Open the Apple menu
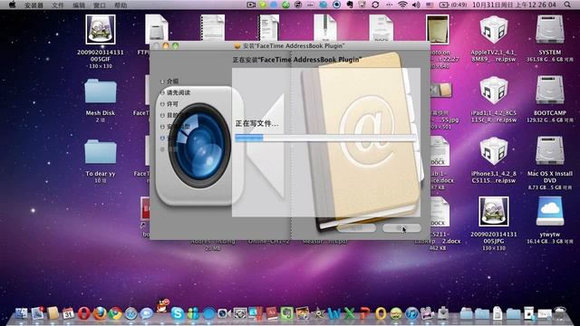 point(12,5)
